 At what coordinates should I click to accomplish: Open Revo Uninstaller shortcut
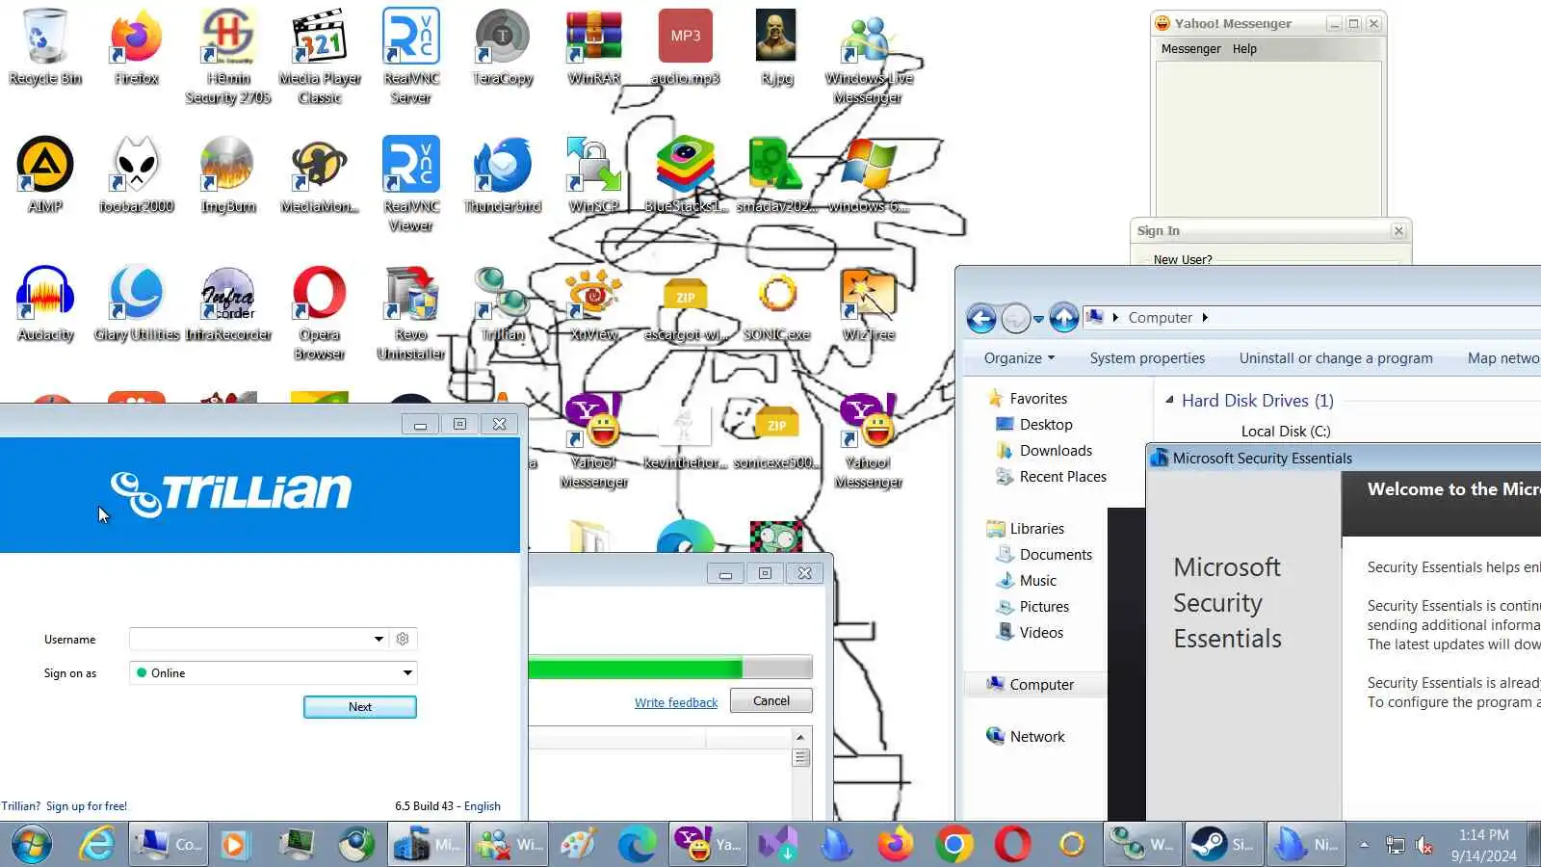click(411, 312)
